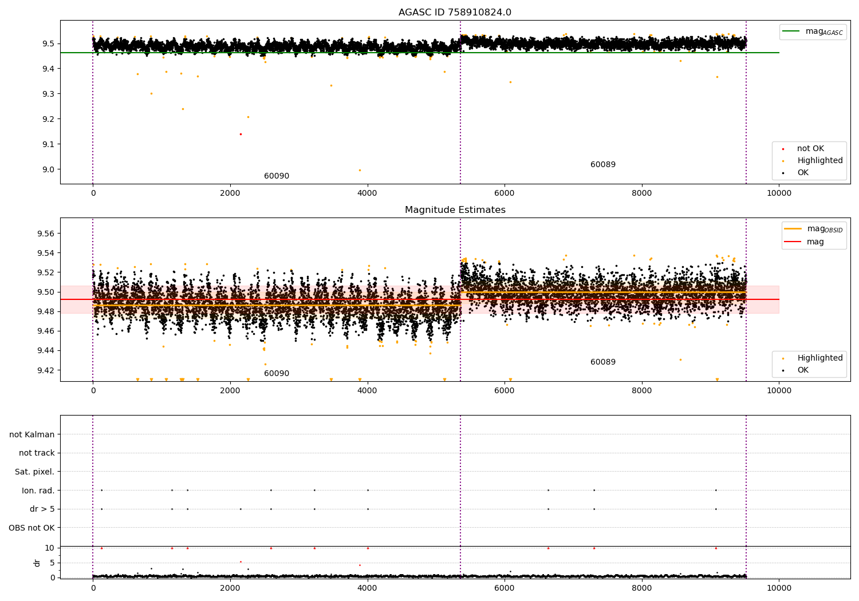The image size is (859, 601).
Task: Click the 5 tick on the dr axis
Action: 53,563
